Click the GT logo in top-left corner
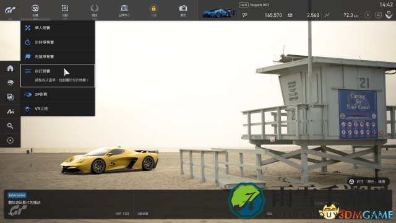This screenshot has width=396, height=223. (10, 10)
